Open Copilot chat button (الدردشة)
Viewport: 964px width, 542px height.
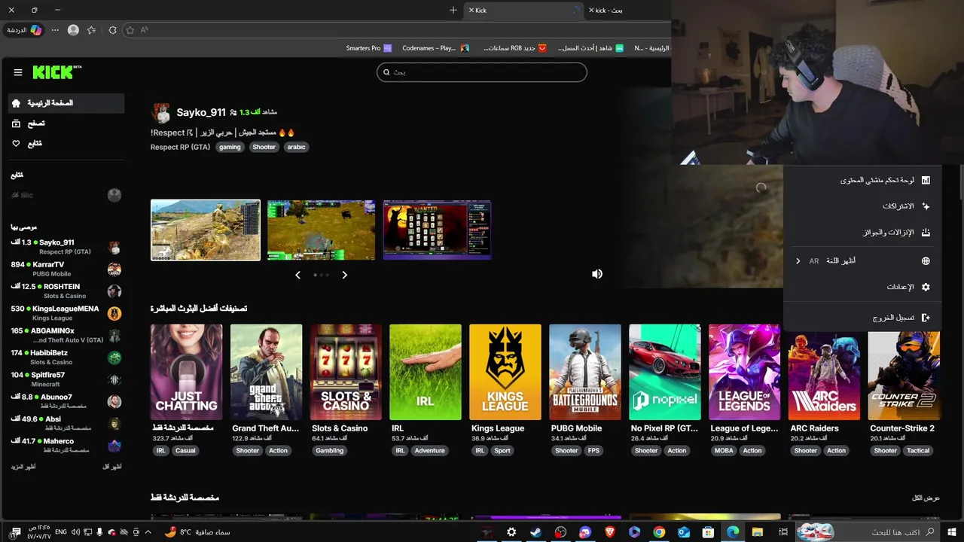(x=24, y=30)
